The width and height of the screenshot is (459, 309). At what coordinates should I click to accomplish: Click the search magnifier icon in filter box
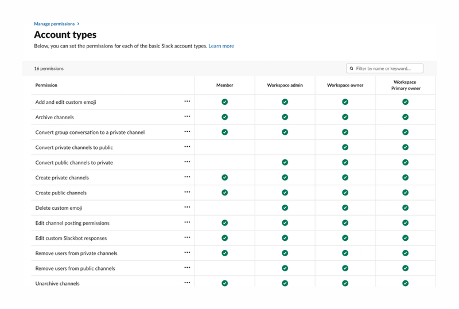(352, 68)
